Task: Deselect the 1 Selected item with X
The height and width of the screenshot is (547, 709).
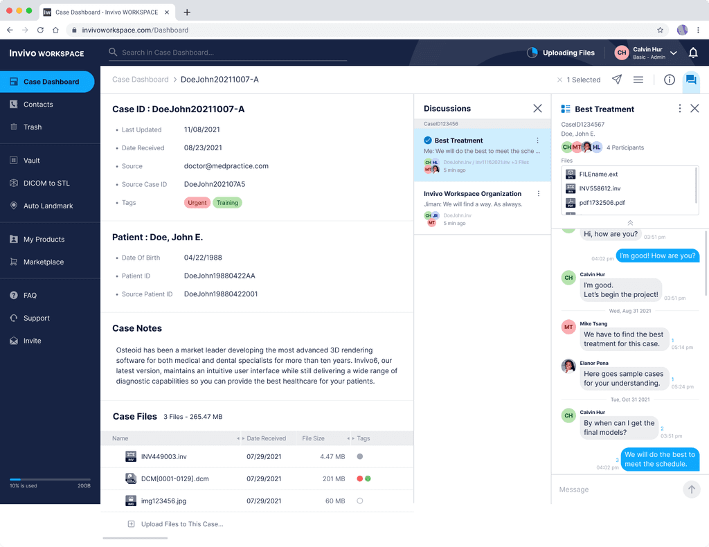Action: click(x=559, y=80)
